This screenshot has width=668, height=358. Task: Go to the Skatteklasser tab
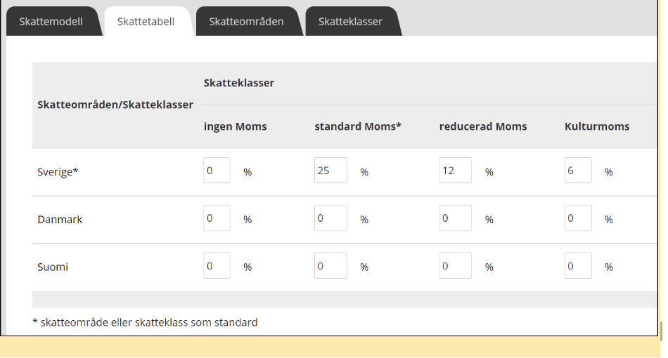[x=350, y=21]
